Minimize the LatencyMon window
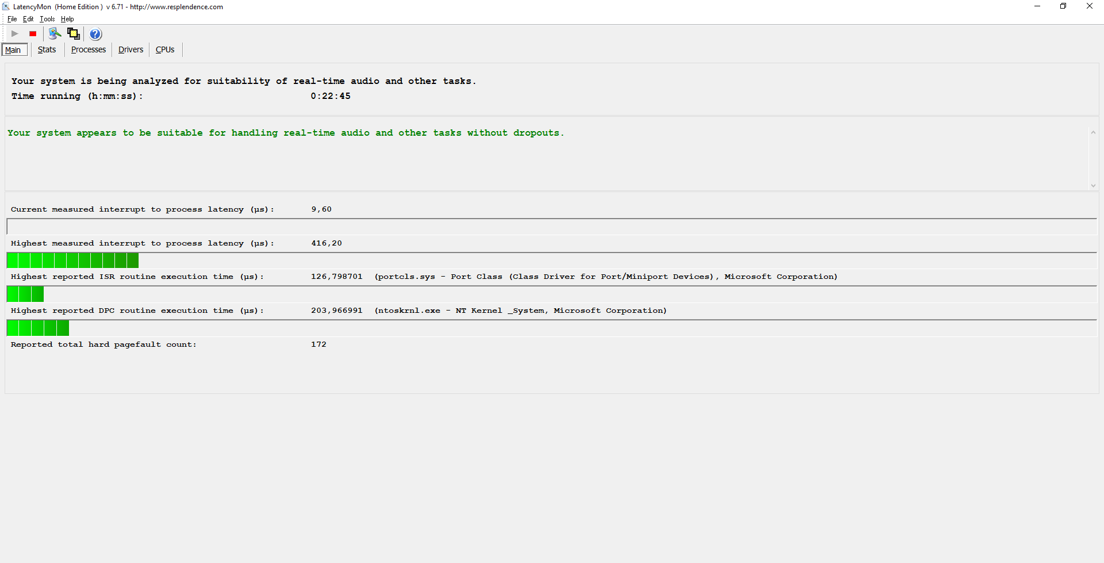Viewport: 1104px width, 563px height. (1037, 6)
